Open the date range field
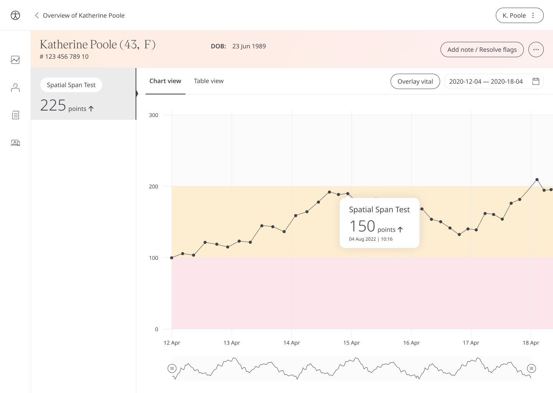The width and height of the screenshot is (553, 393). point(494,81)
